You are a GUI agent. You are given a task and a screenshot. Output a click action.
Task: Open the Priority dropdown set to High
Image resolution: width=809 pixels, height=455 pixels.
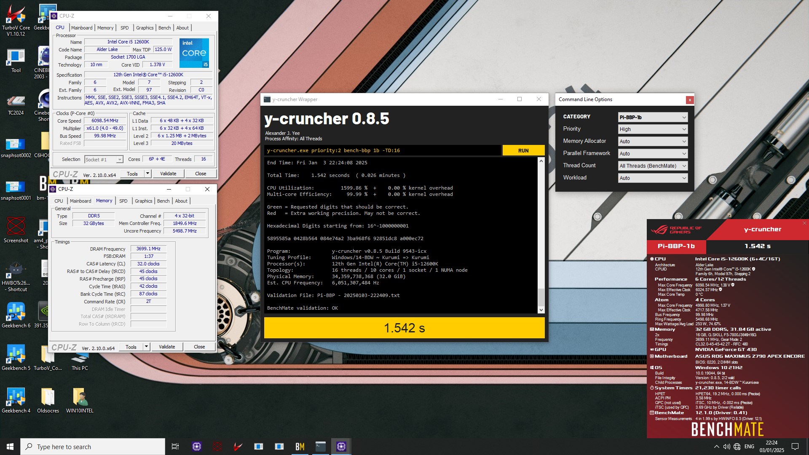pyautogui.click(x=653, y=129)
